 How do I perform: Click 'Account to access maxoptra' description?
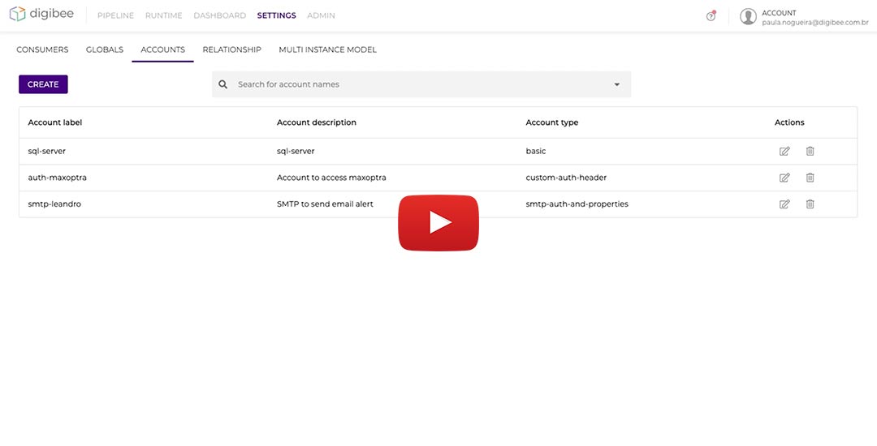click(x=331, y=178)
